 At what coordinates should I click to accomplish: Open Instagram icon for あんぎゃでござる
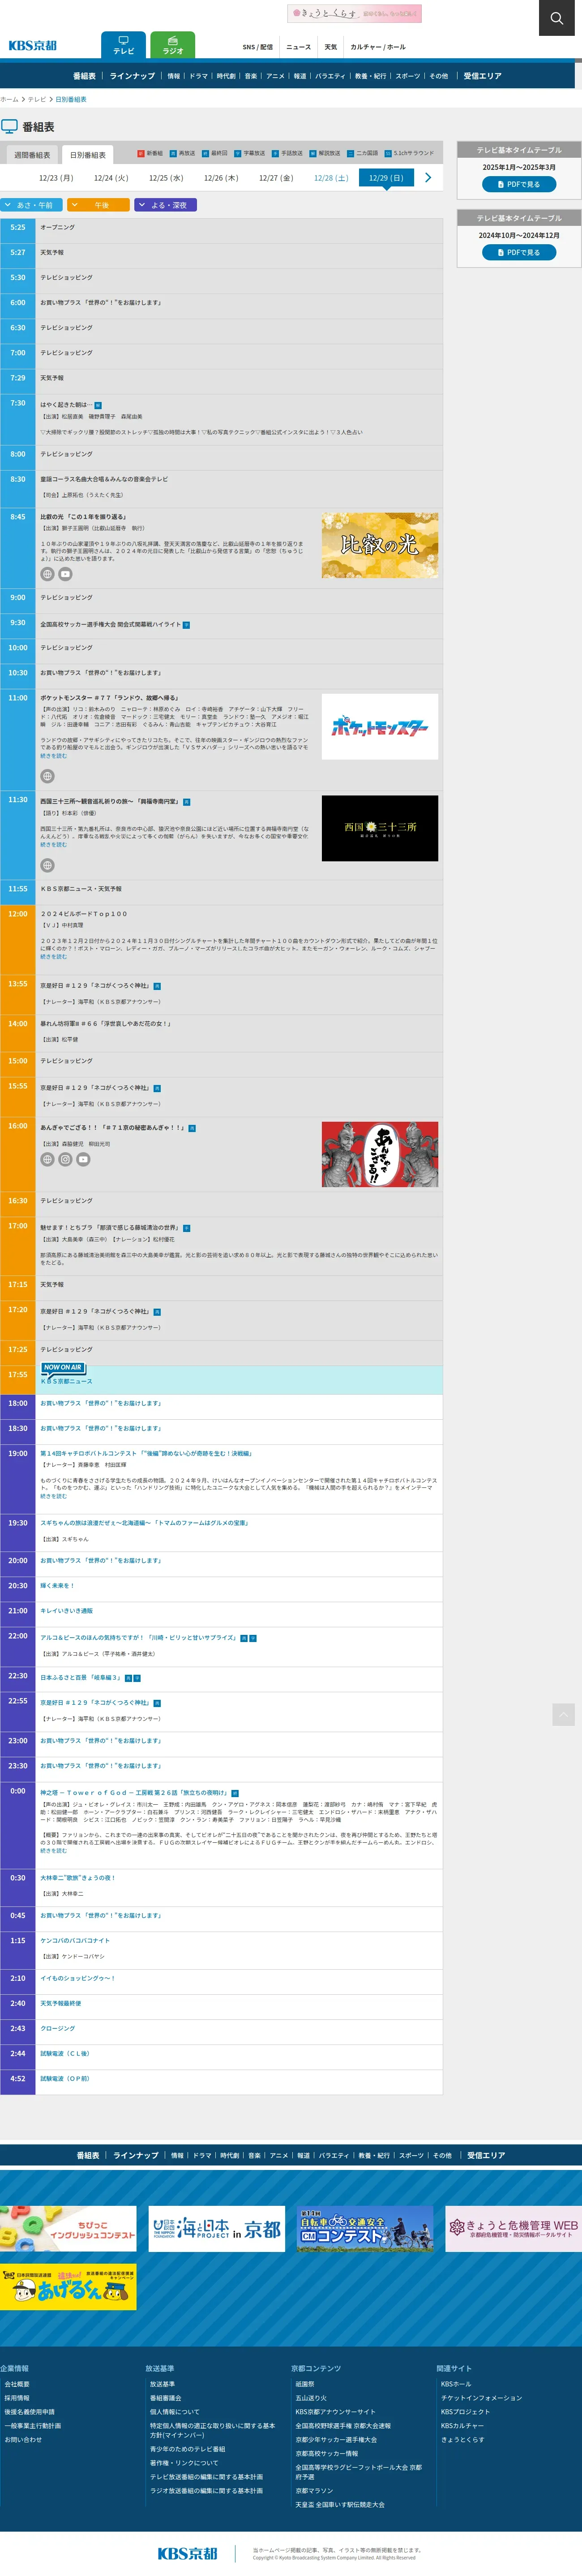[65, 1159]
